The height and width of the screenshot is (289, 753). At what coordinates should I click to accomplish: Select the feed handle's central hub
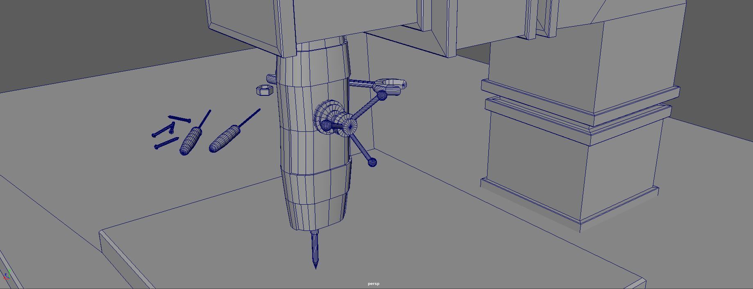coord(349,125)
